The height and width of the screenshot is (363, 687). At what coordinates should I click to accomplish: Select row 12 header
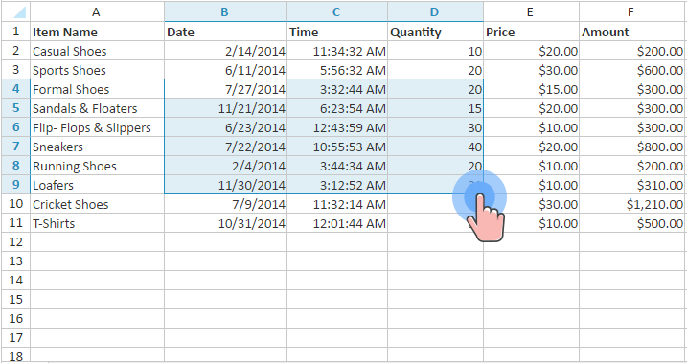[x=15, y=242]
